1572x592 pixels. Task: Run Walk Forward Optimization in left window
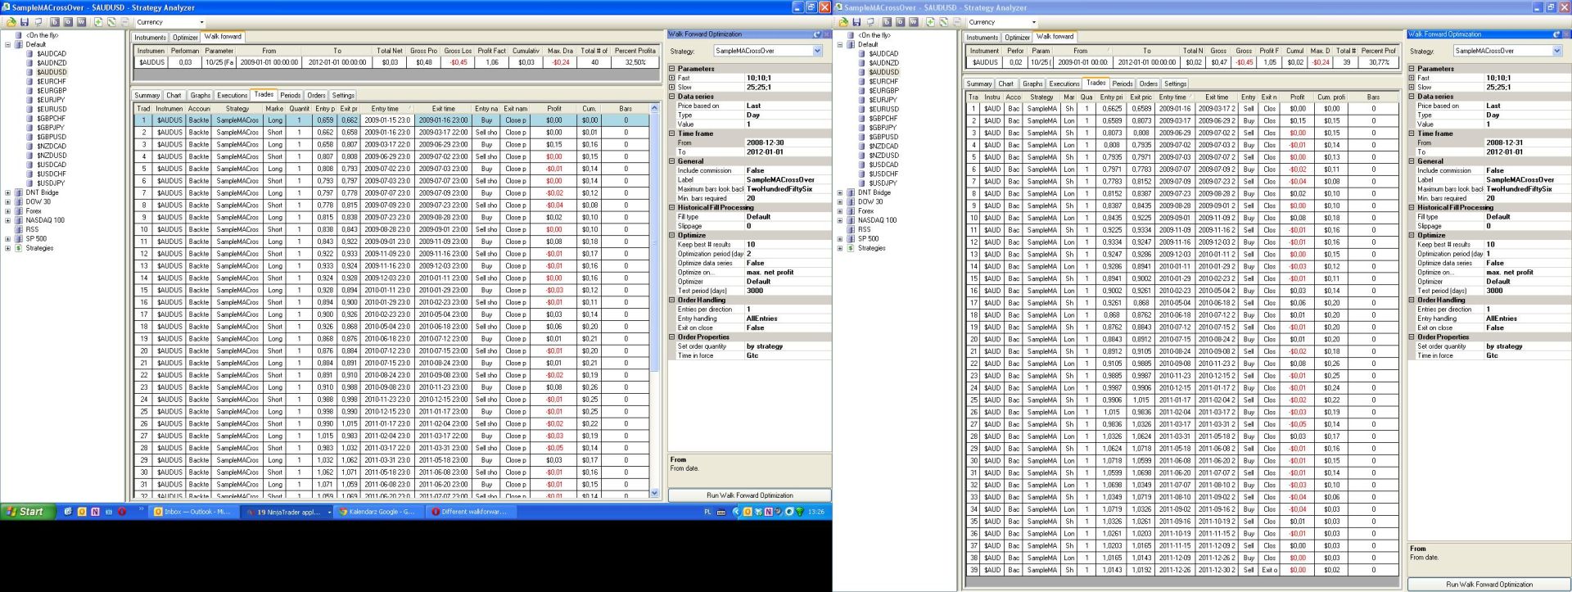pos(749,495)
